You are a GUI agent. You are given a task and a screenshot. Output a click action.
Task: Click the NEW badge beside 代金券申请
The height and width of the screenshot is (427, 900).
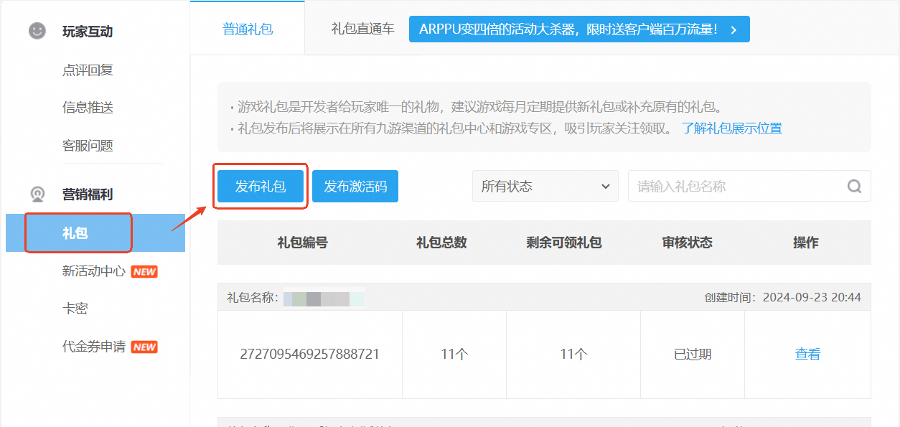click(x=144, y=347)
